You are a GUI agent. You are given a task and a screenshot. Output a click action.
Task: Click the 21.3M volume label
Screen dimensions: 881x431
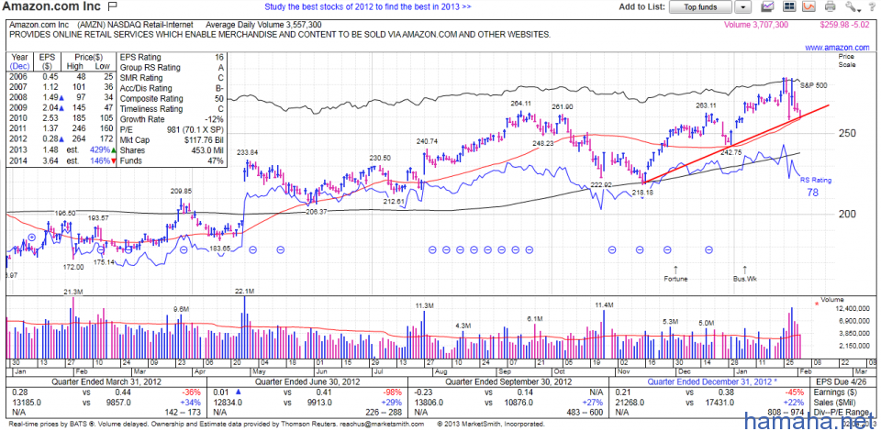(x=73, y=292)
